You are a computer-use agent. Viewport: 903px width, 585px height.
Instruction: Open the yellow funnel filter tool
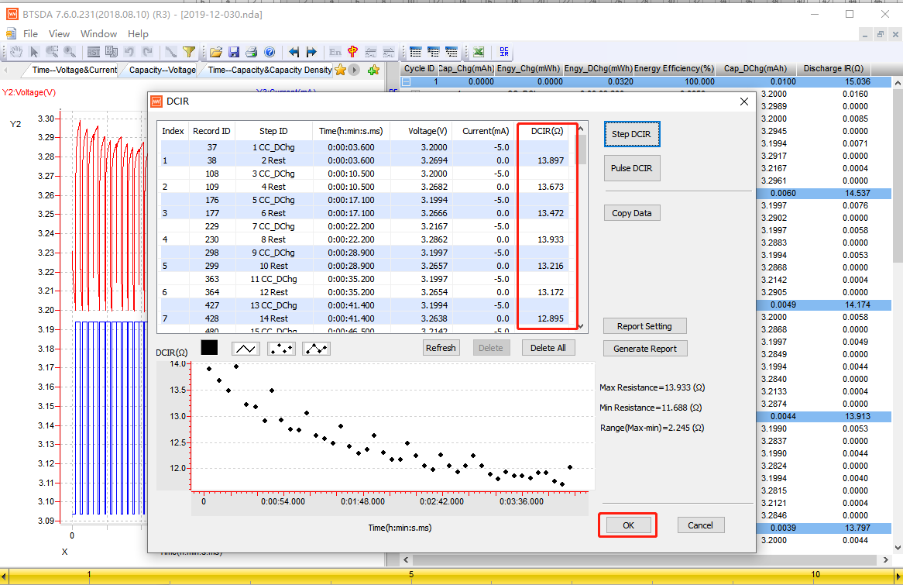189,52
